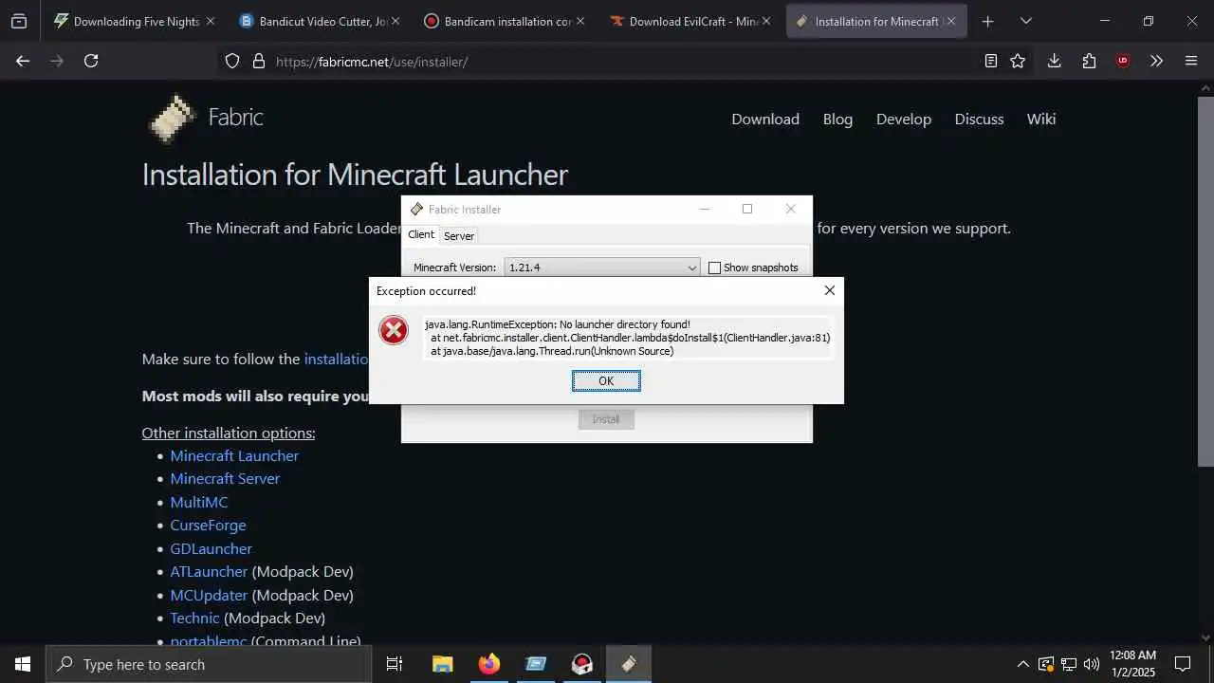Click the Windows search box

click(x=209, y=664)
